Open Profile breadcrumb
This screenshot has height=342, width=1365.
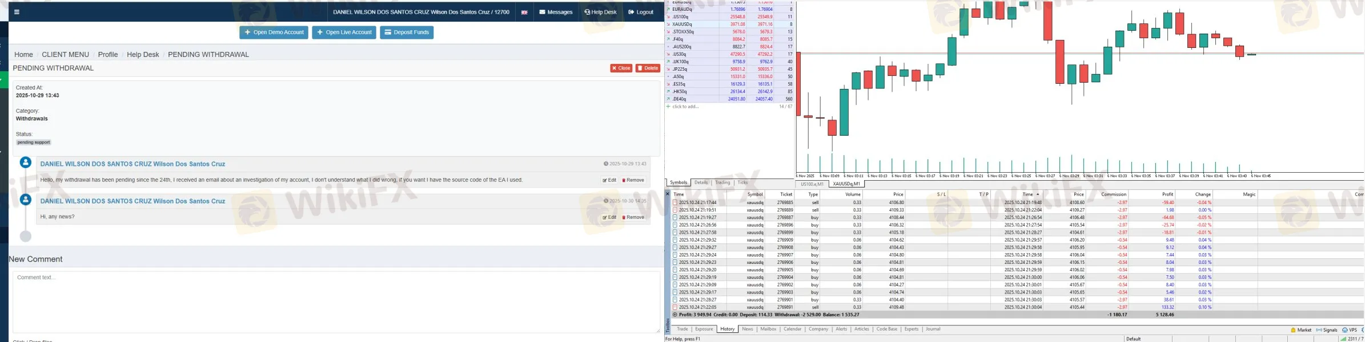(x=108, y=55)
